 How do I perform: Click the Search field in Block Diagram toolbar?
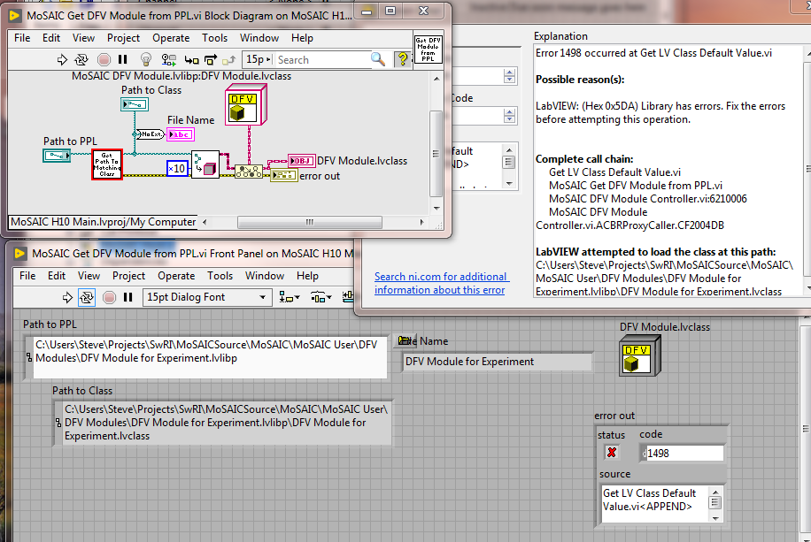tap(321, 60)
